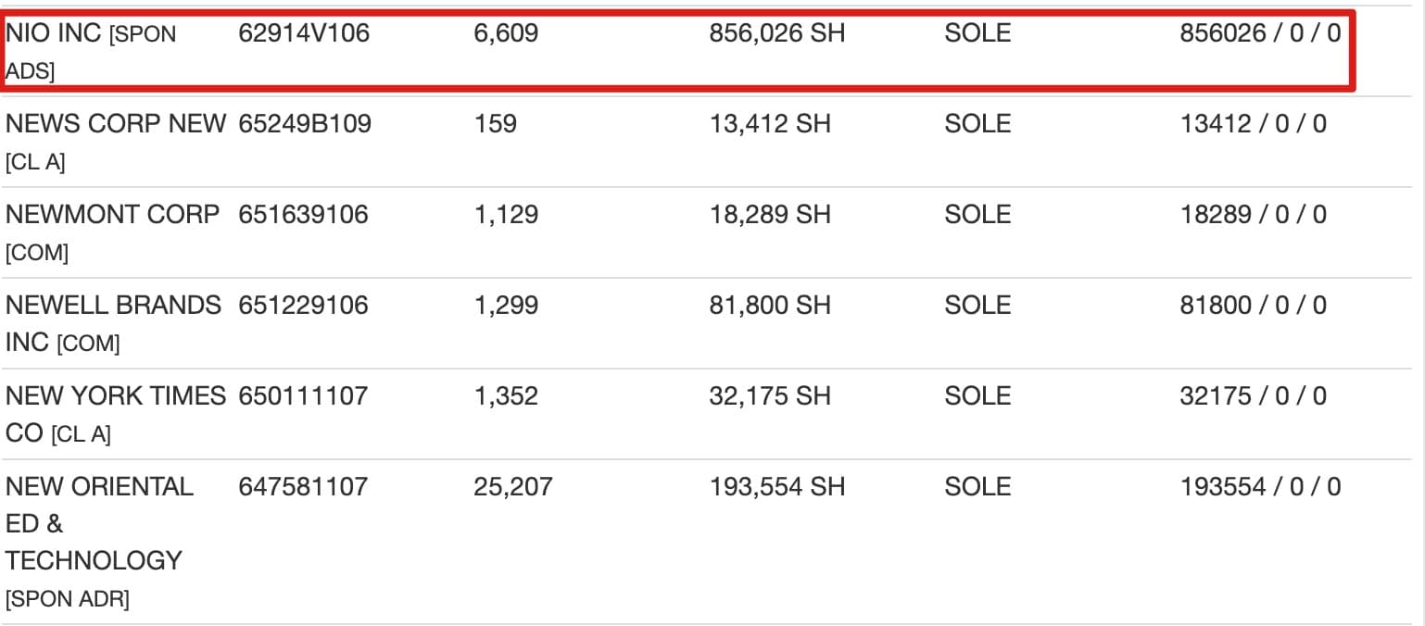Viewport: 1425px width, 626px height.
Task: Click voting authority 856026 / 0 / 0
Action: 1259,34
